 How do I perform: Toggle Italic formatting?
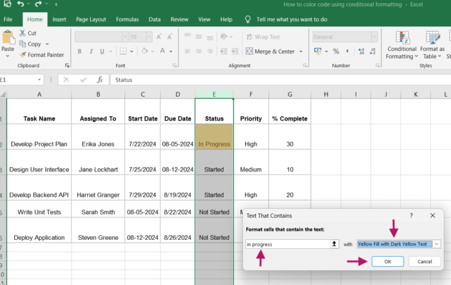tap(91, 52)
